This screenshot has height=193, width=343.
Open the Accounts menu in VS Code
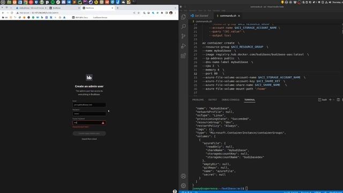[x=183, y=176]
